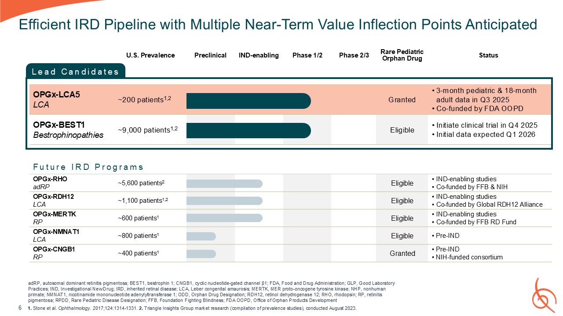Click the OPGx-NMNAT1 short progress bar
The image size is (563, 316).
201,236
